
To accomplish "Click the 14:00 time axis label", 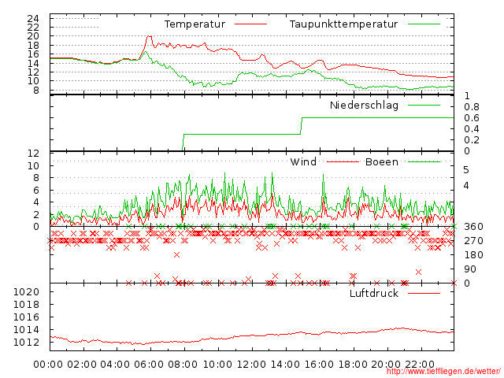I will pyautogui.click(x=285, y=365).
